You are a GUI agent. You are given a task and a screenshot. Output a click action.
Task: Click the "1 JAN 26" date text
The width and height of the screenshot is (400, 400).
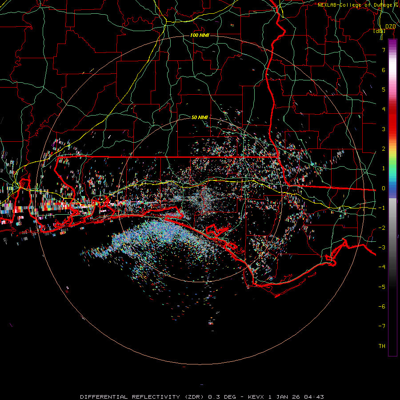[x=284, y=397]
